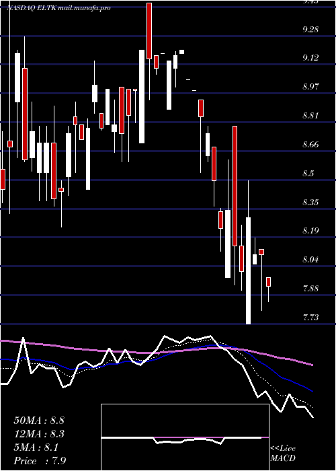Click the <<Live MACD label

[x=283, y=454]
